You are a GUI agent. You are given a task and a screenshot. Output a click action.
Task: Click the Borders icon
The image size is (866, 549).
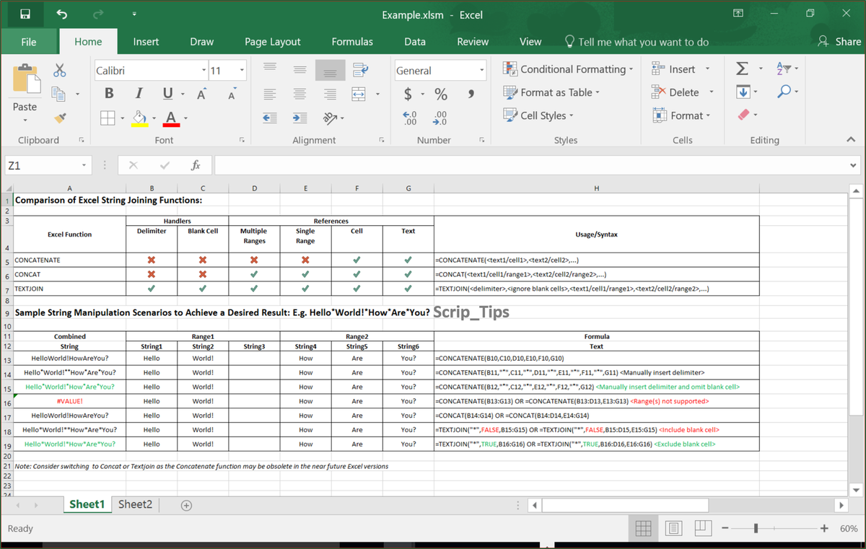tap(108, 118)
